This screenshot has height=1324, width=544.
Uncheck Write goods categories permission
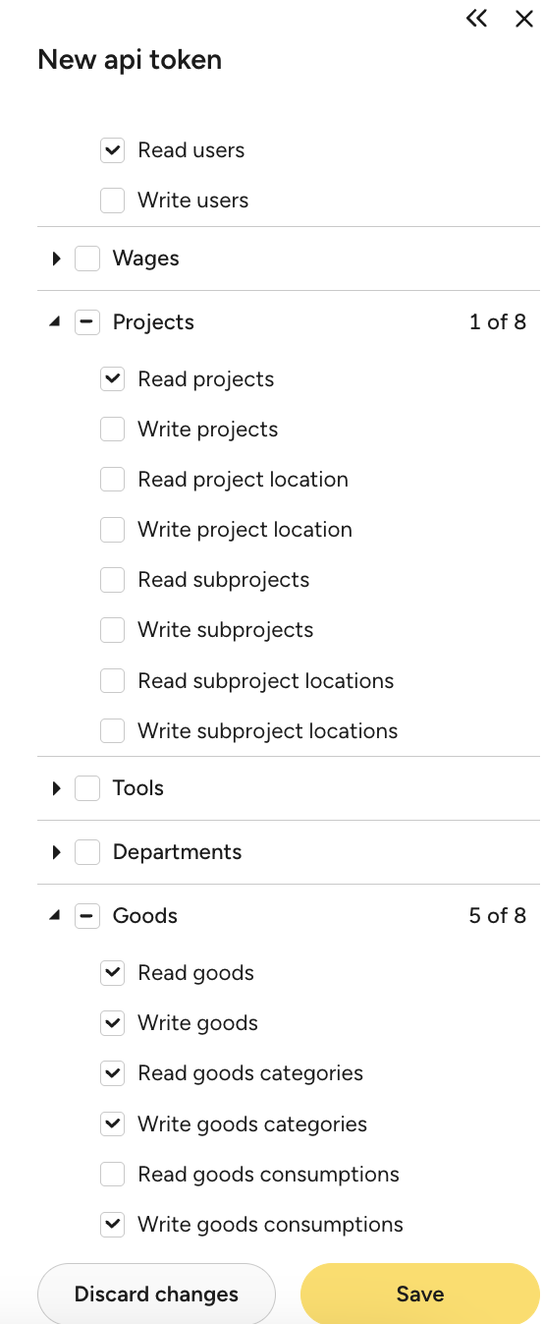113,1123
